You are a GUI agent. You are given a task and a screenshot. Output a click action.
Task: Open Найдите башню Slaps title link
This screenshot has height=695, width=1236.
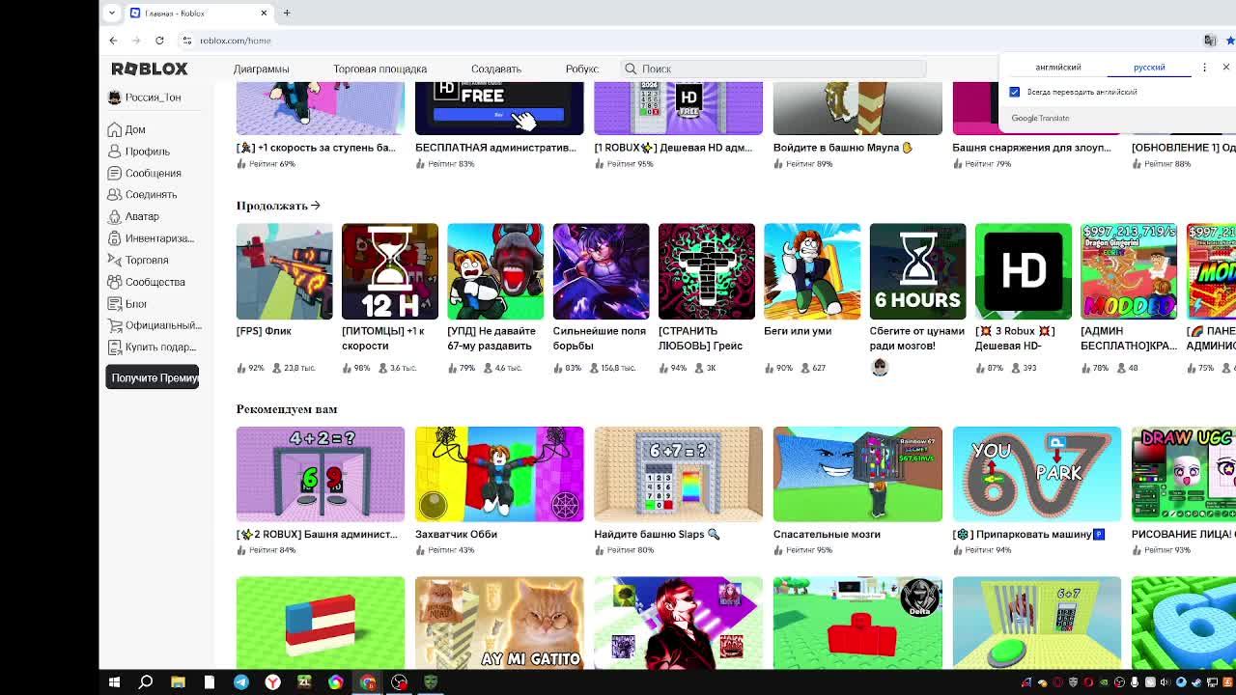coord(657,534)
